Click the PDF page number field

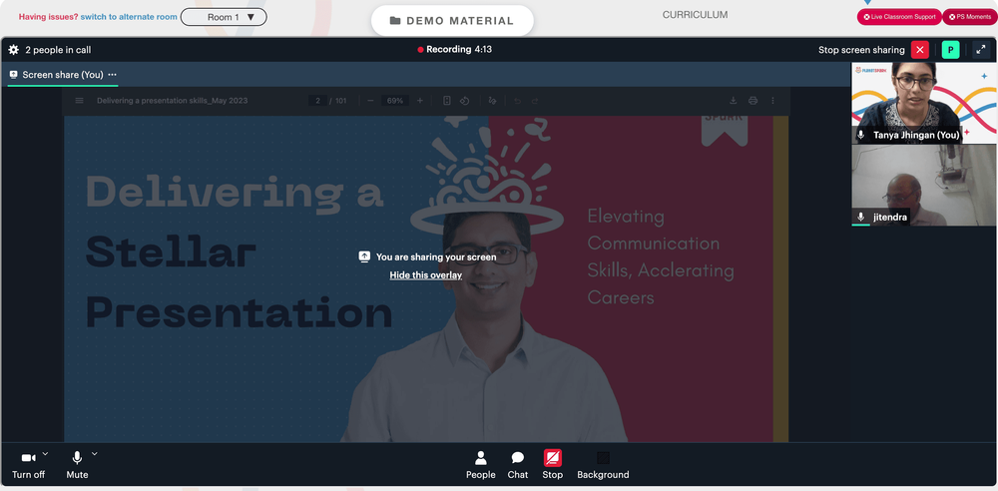tap(317, 101)
